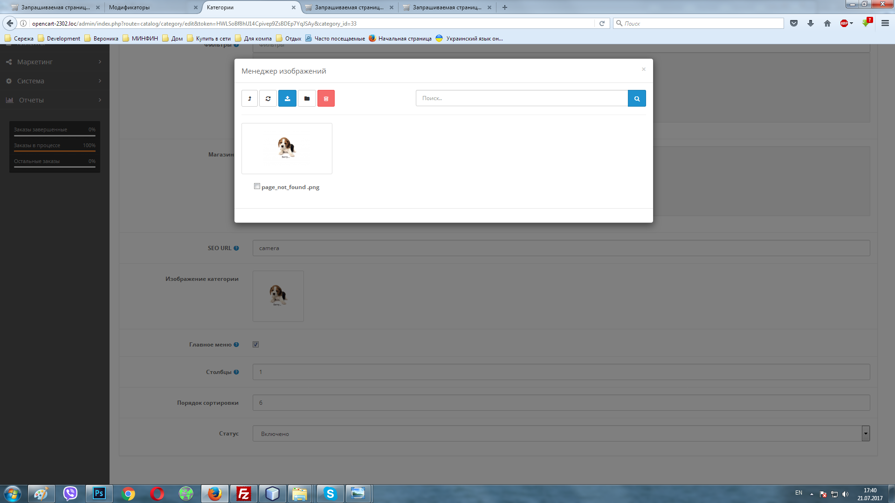Open Firefox home page icon
This screenshot has width=895, height=503.
(x=827, y=23)
